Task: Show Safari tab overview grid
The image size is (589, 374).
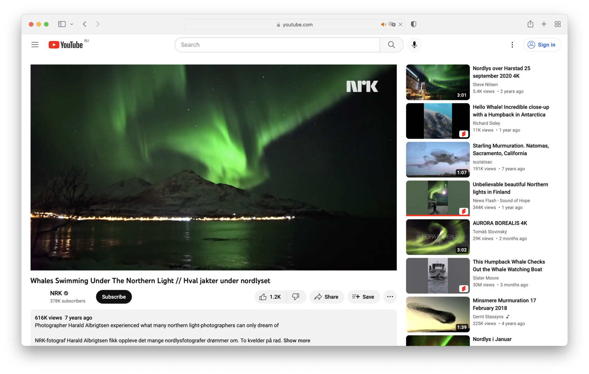Action: (558, 24)
